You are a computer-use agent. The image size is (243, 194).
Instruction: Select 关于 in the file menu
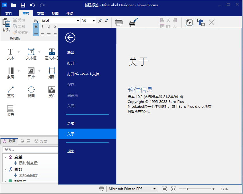click(x=87, y=134)
